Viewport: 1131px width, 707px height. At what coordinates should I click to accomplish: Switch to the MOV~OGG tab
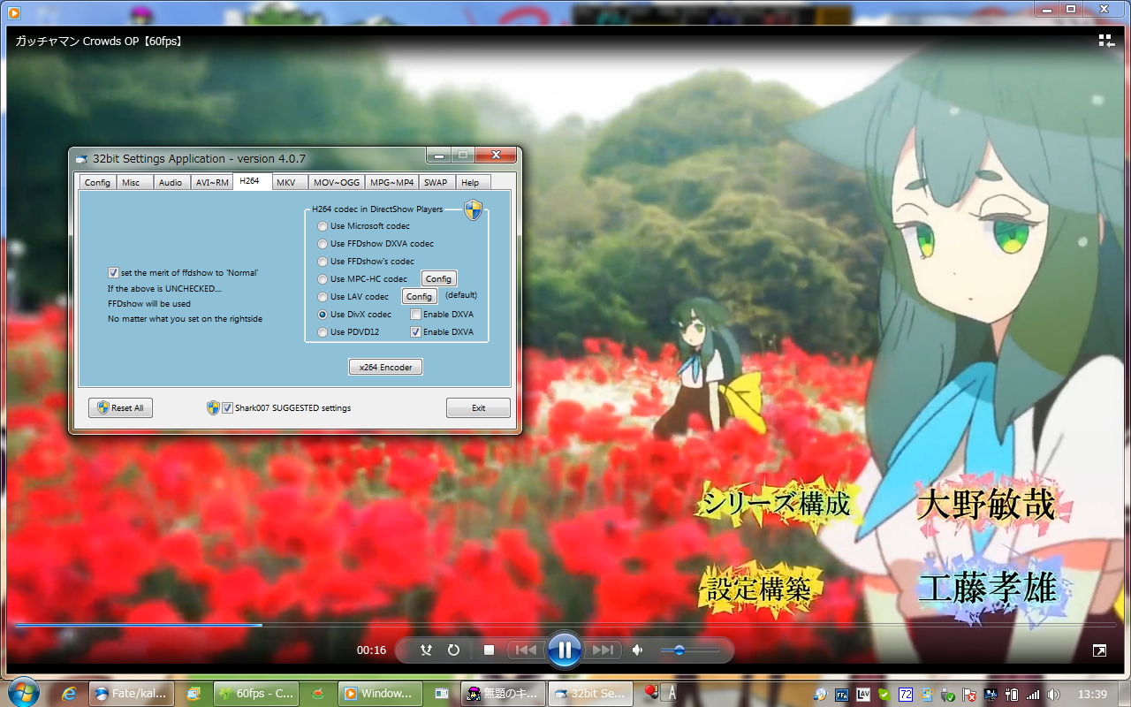pyautogui.click(x=337, y=182)
